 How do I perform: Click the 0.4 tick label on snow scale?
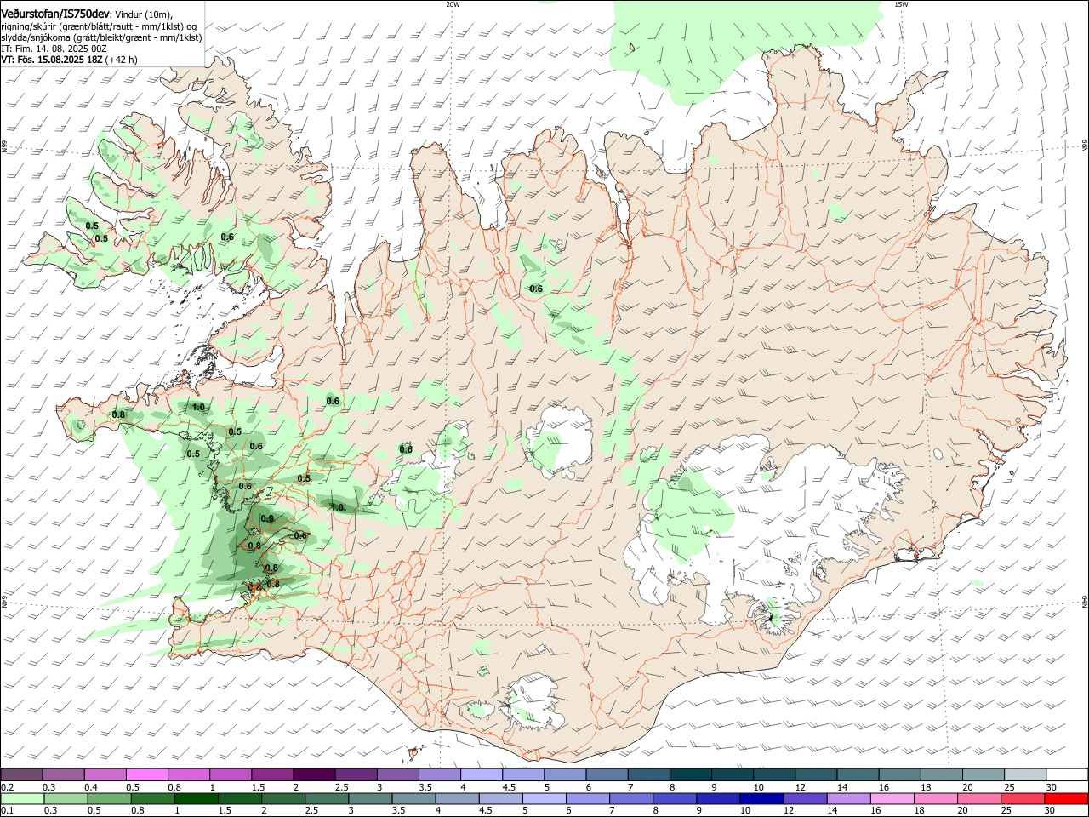[91, 787]
